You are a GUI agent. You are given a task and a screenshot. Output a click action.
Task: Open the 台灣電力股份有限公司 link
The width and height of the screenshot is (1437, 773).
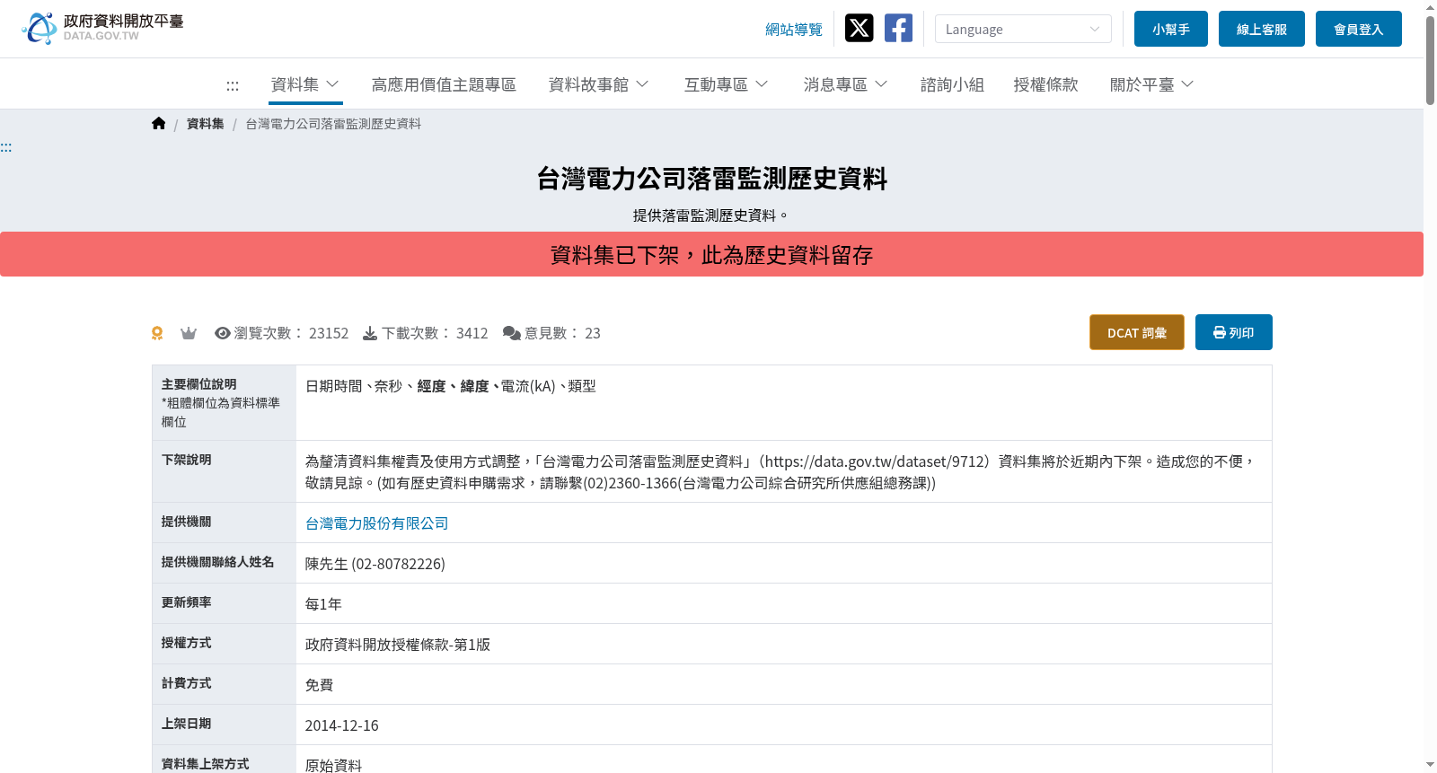[376, 523]
